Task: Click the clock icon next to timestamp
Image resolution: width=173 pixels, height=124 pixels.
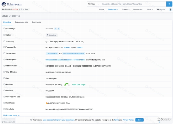Action: [46, 42]
